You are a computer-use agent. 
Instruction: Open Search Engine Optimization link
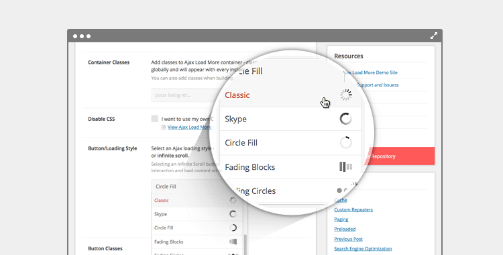pos(363,248)
